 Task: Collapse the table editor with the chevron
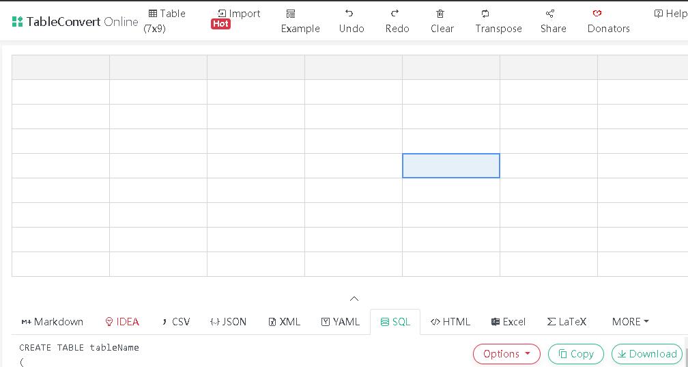[x=354, y=299]
